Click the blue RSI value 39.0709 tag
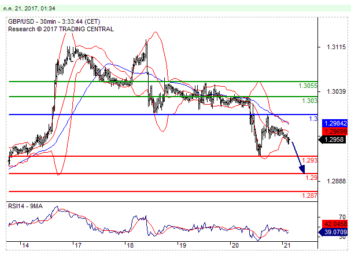351x258 pixels. (x=333, y=232)
